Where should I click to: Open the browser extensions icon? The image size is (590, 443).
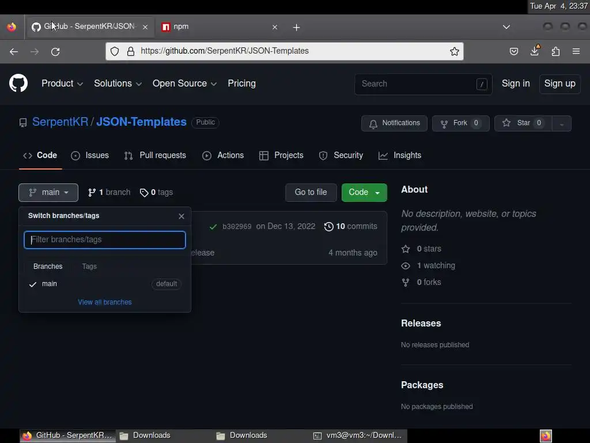[x=555, y=51]
